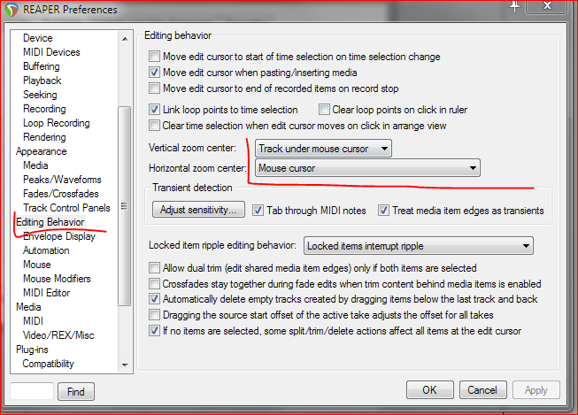
Task: Uncheck Tab through MIDI notes
Action: [258, 211]
